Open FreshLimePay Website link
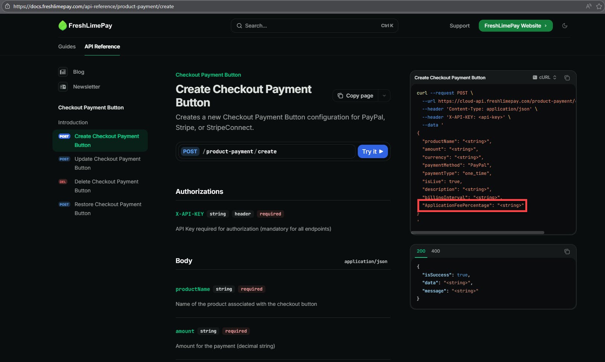The image size is (605, 362). coord(516,26)
